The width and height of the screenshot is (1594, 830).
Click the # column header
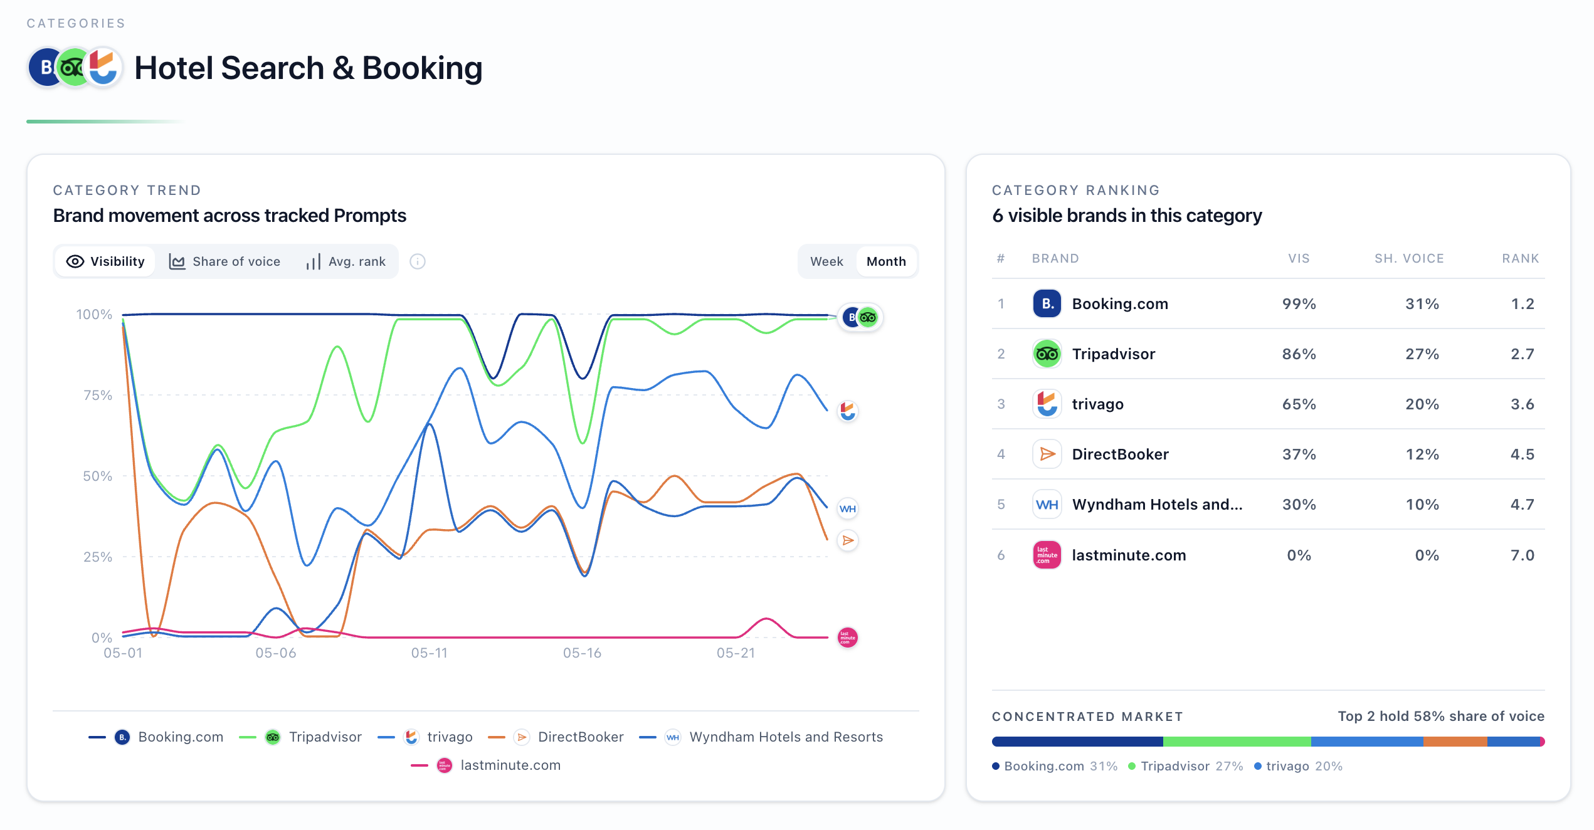tap(1001, 258)
